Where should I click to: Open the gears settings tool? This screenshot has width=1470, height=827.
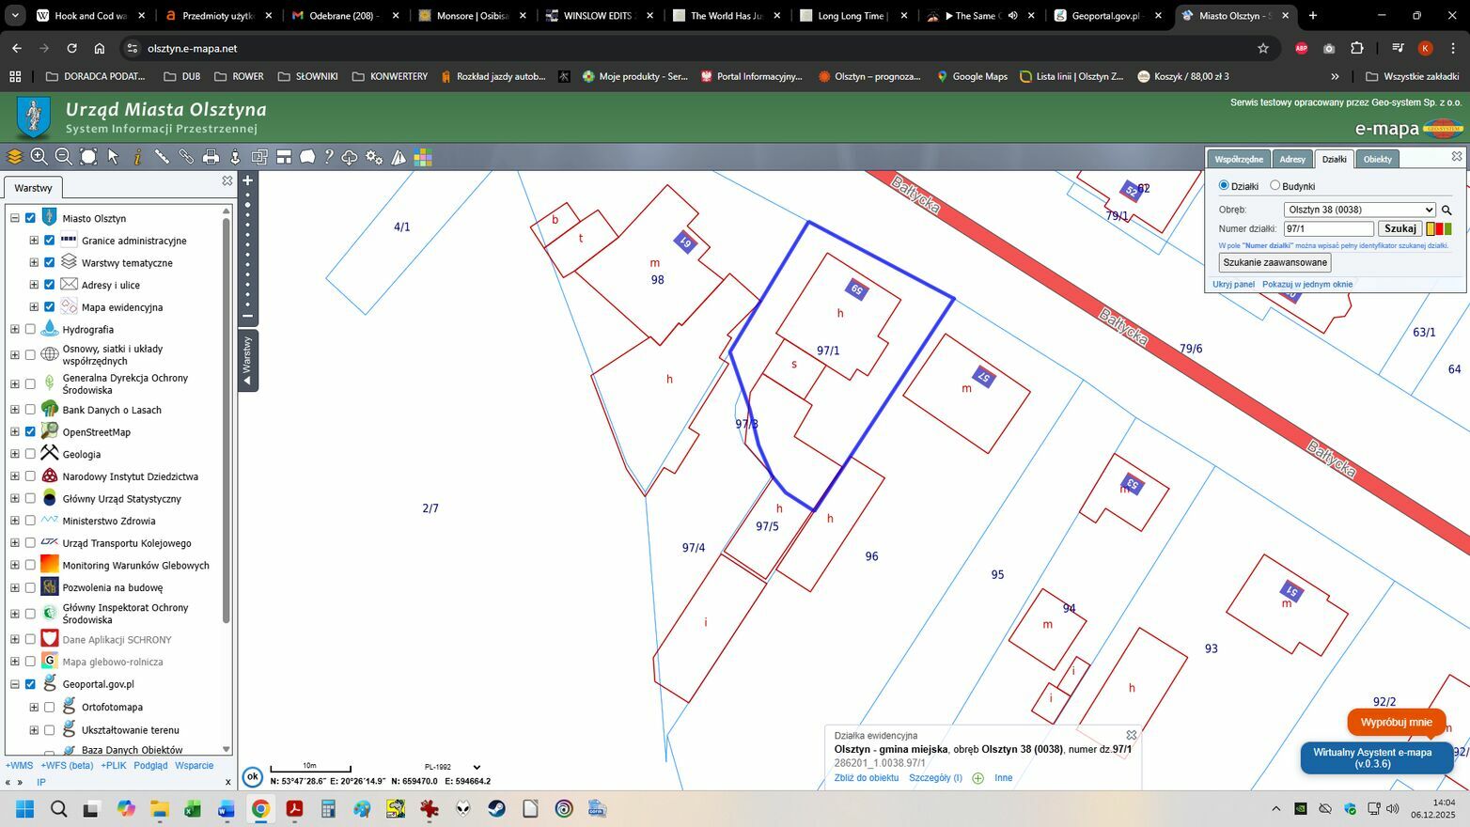coord(374,157)
